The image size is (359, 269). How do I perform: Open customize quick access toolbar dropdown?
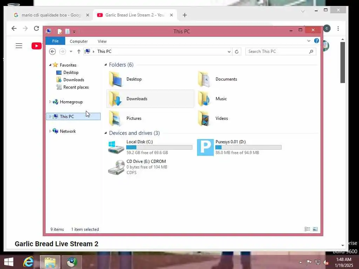[x=74, y=32]
